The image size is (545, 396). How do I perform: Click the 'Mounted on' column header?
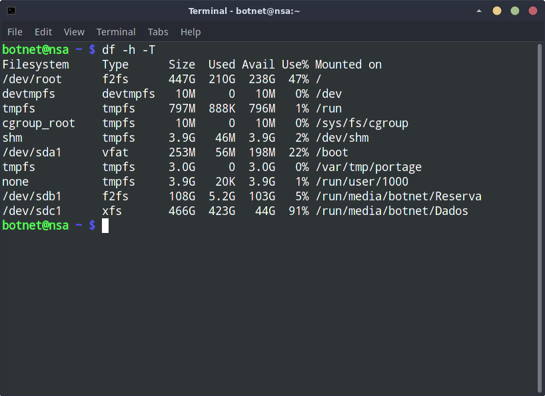(348, 65)
